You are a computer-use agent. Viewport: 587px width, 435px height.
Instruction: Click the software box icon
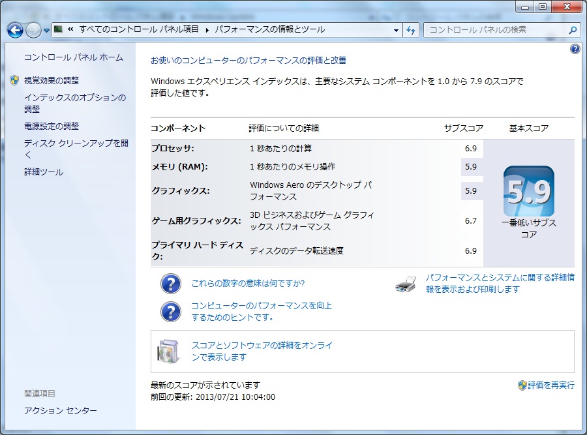[x=168, y=351]
